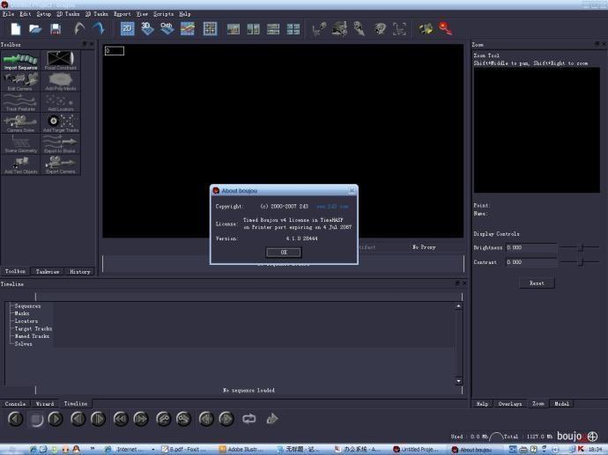Select the Add Target Tracks tool

61,122
